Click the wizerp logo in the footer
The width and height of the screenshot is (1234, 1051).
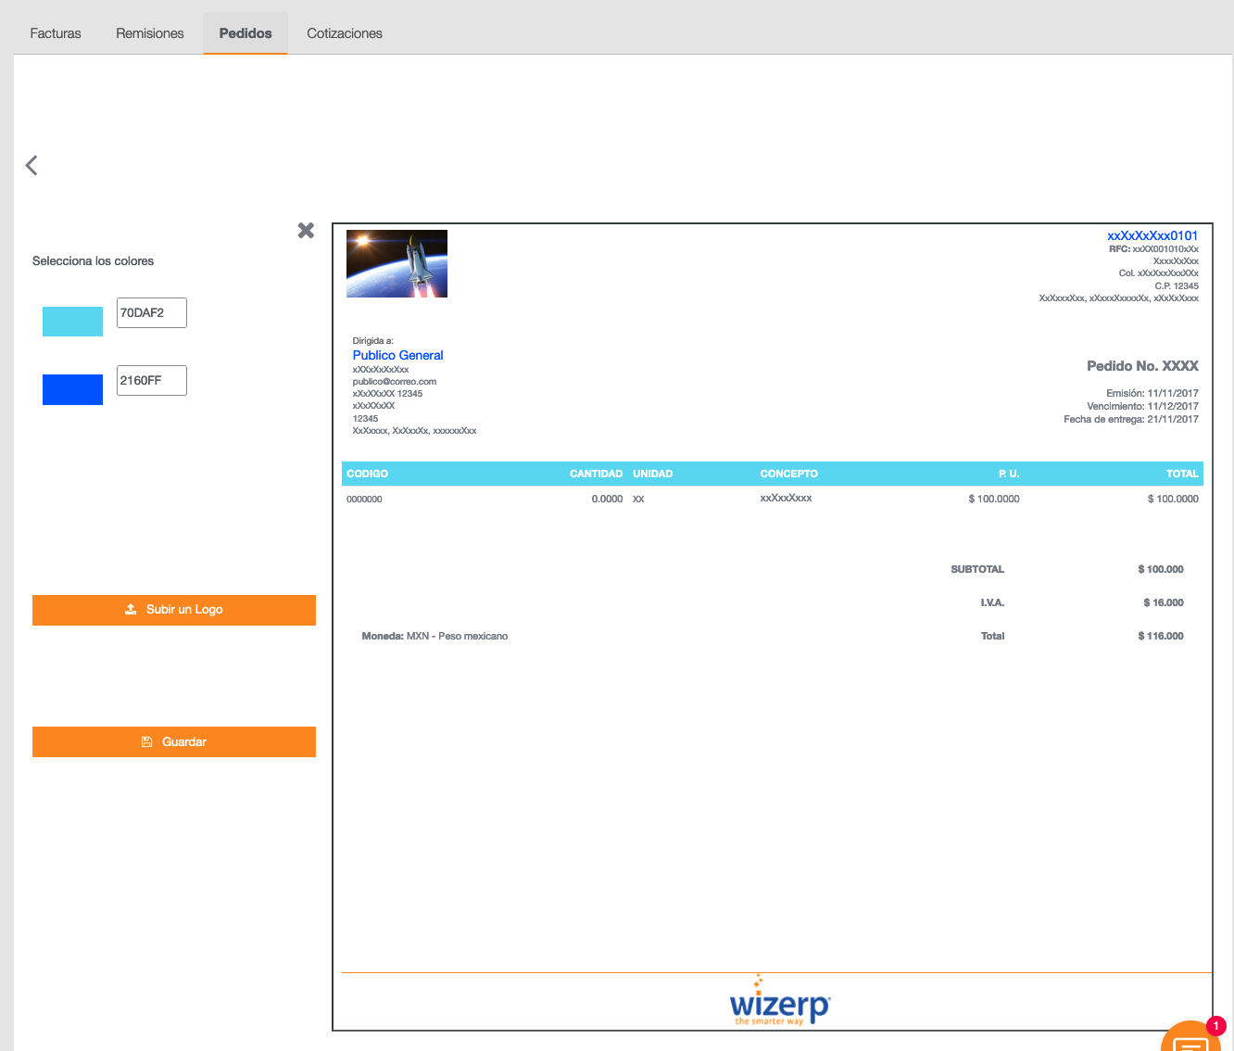[x=780, y=1001]
